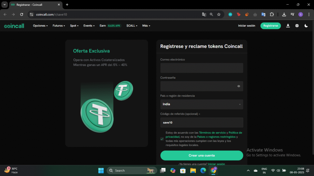Open the download app icon in the header
314x176 pixels.
coord(288,26)
